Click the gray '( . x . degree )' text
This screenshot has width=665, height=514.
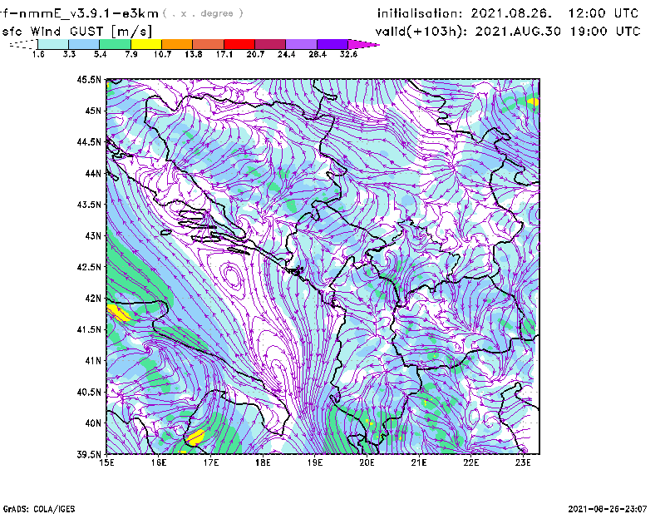coord(203,13)
